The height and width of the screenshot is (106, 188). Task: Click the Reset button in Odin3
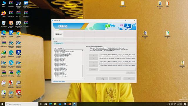[x=115, y=78]
